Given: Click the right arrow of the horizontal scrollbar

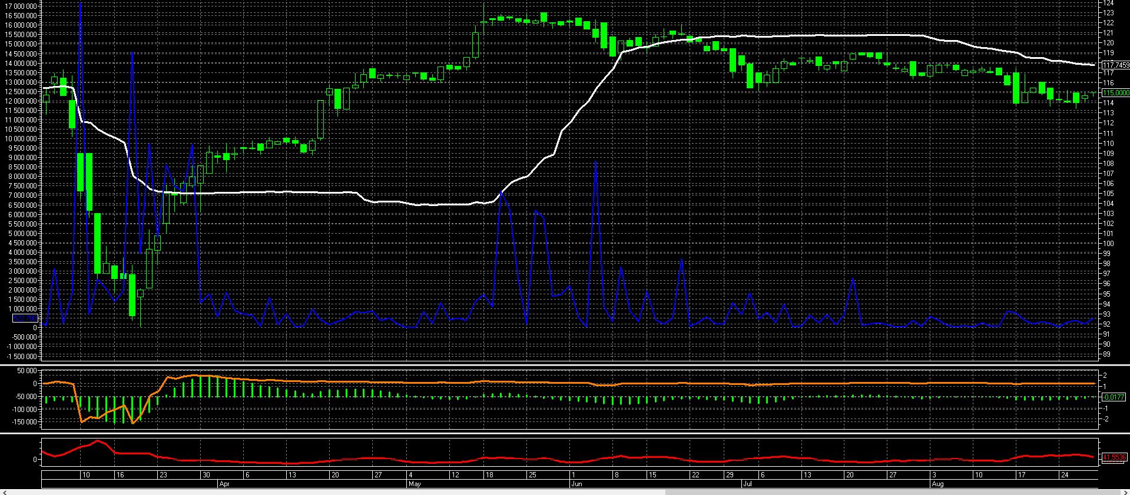Looking at the screenshot, I should [x=1125, y=491].
